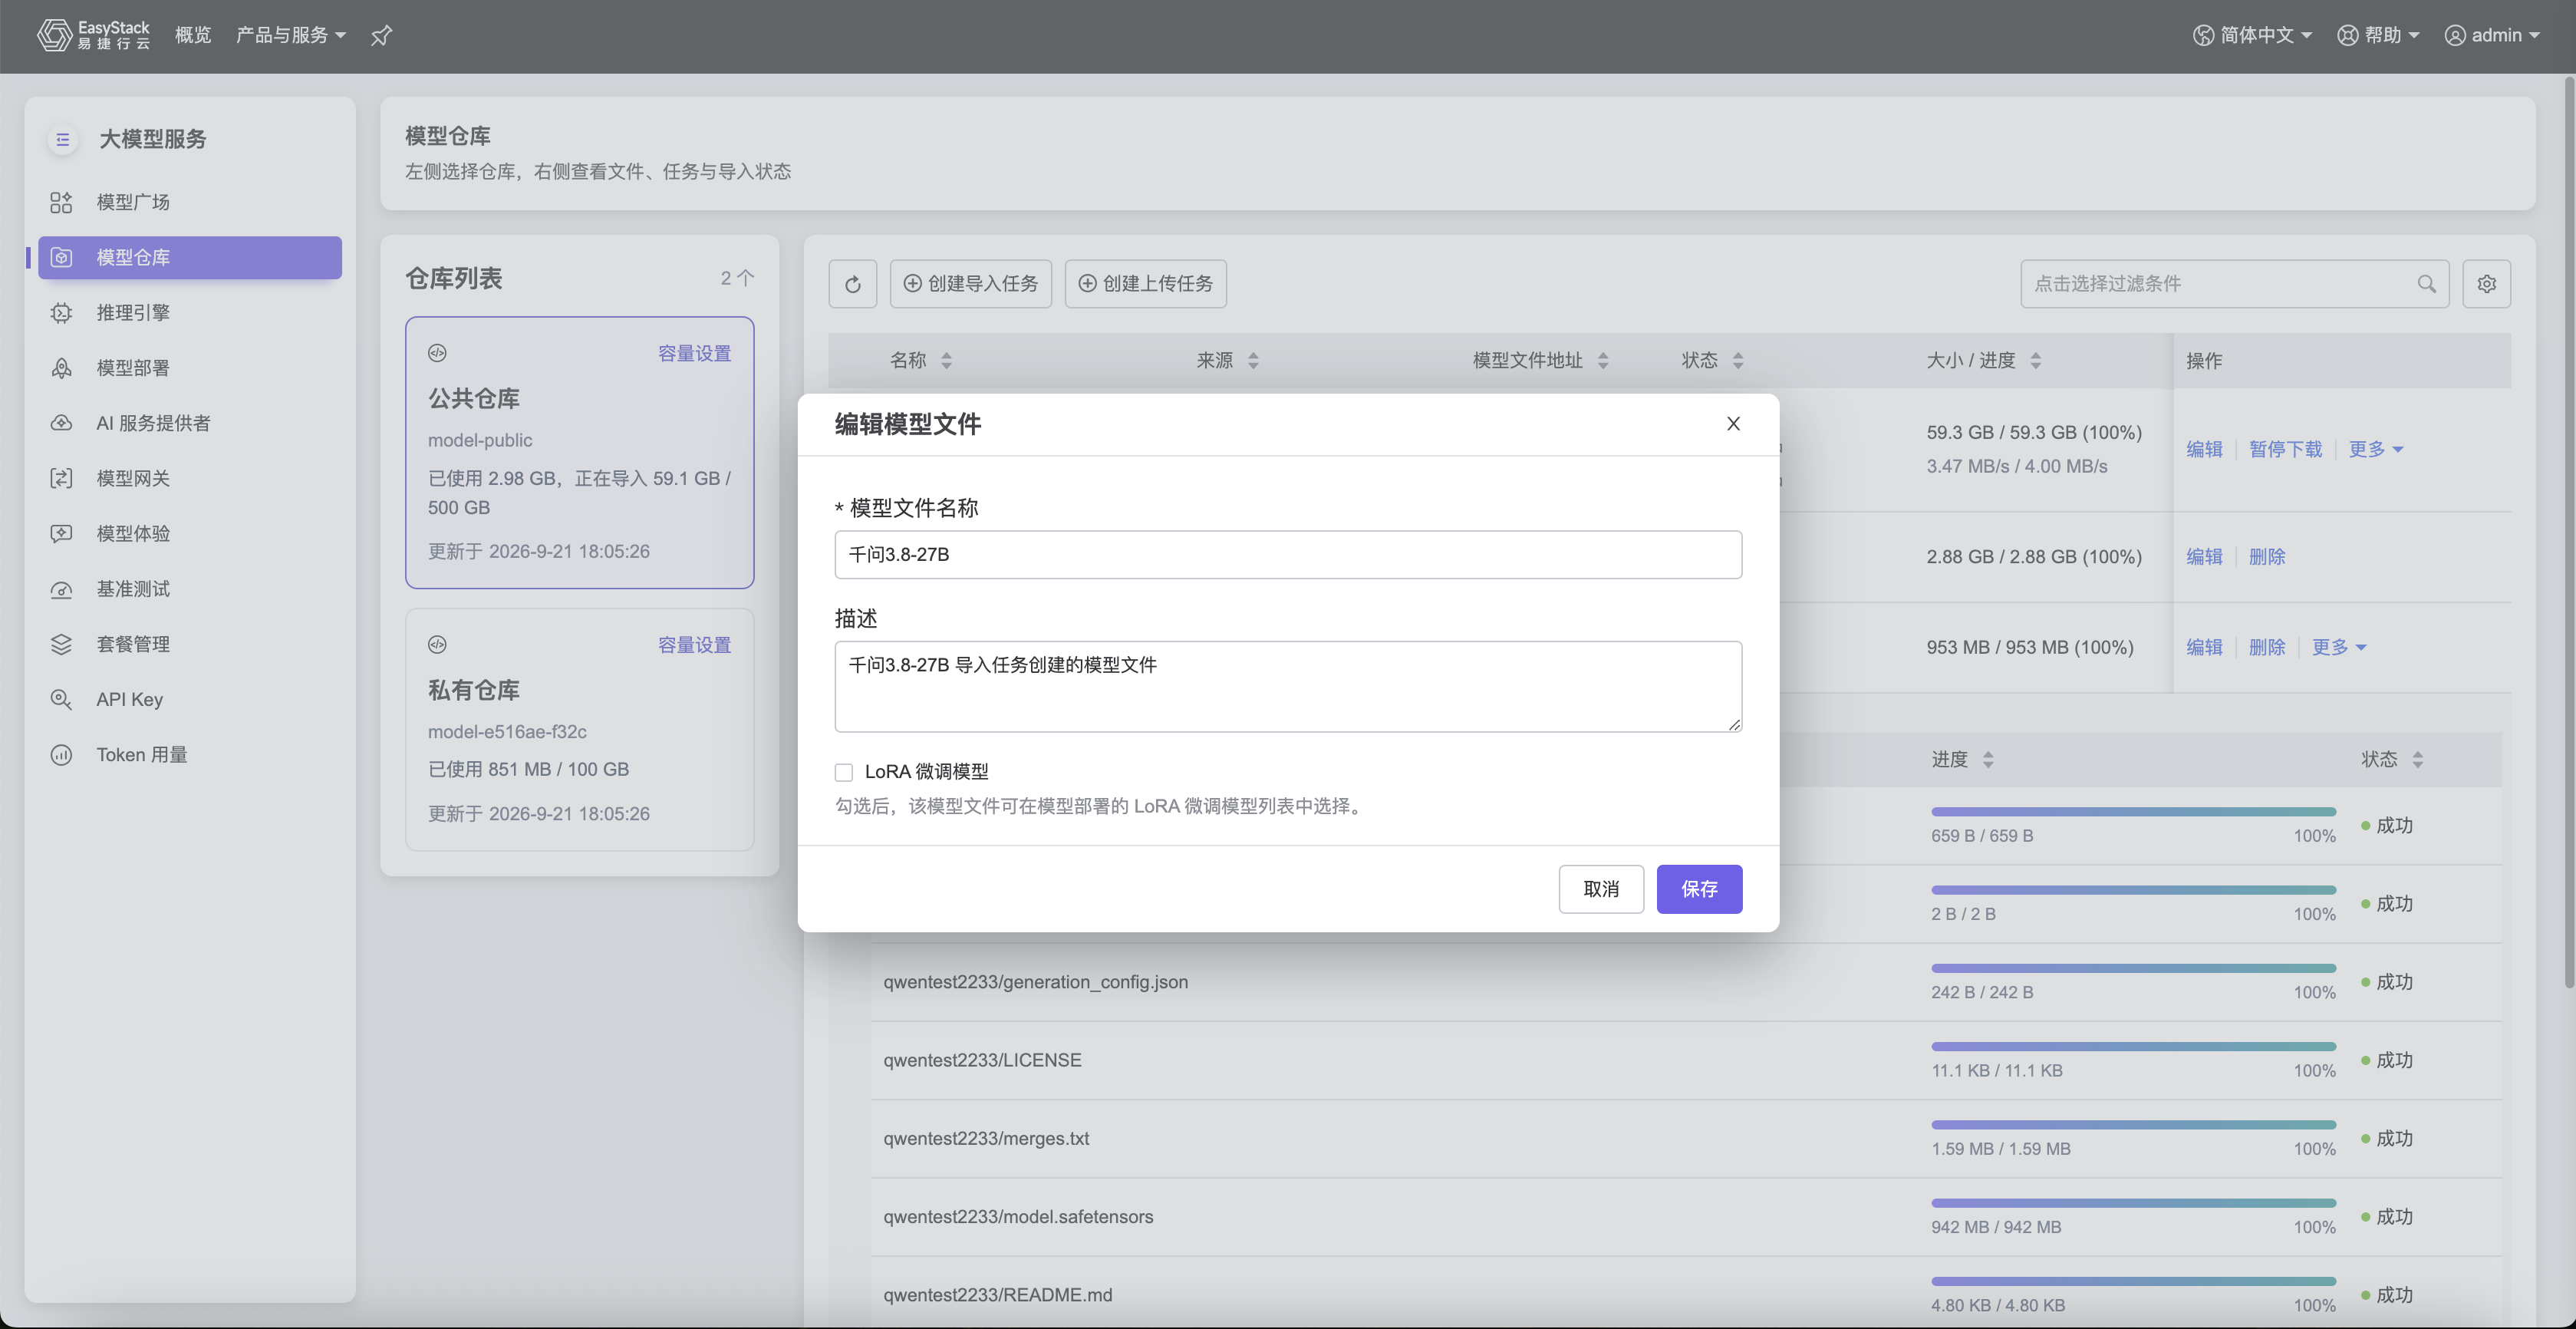Viewport: 2576px width, 1329px height.
Task: Close the 编辑模型文件 dialog
Action: click(x=1733, y=424)
